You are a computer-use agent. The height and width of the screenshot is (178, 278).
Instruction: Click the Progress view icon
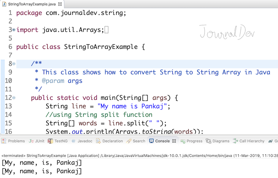pyautogui.click(x=183, y=141)
